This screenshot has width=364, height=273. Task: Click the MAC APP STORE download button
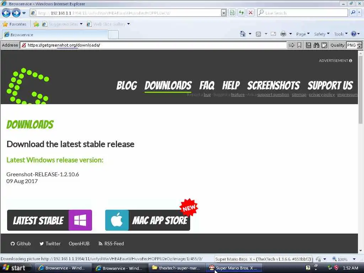coord(148,220)
